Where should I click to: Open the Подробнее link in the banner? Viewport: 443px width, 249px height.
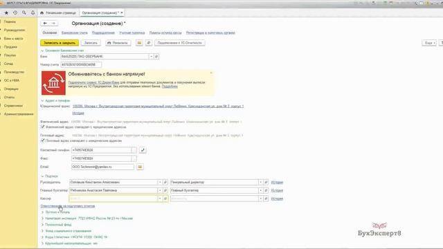[x=170, y=86]
